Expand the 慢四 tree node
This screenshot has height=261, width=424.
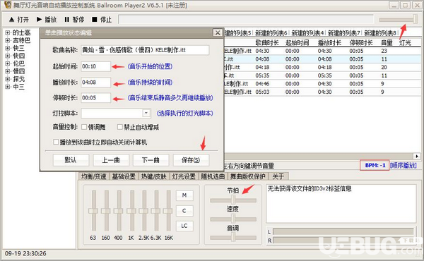coord(8,71)
